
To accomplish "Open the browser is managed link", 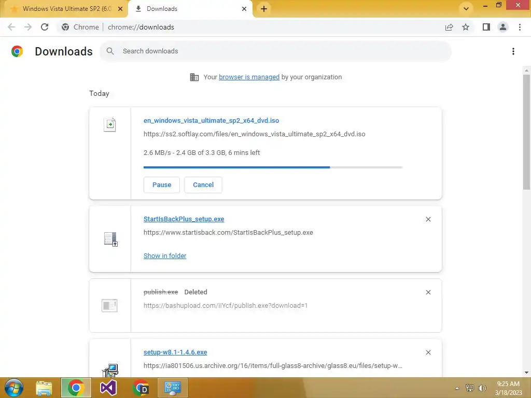I will click(249, 77).
